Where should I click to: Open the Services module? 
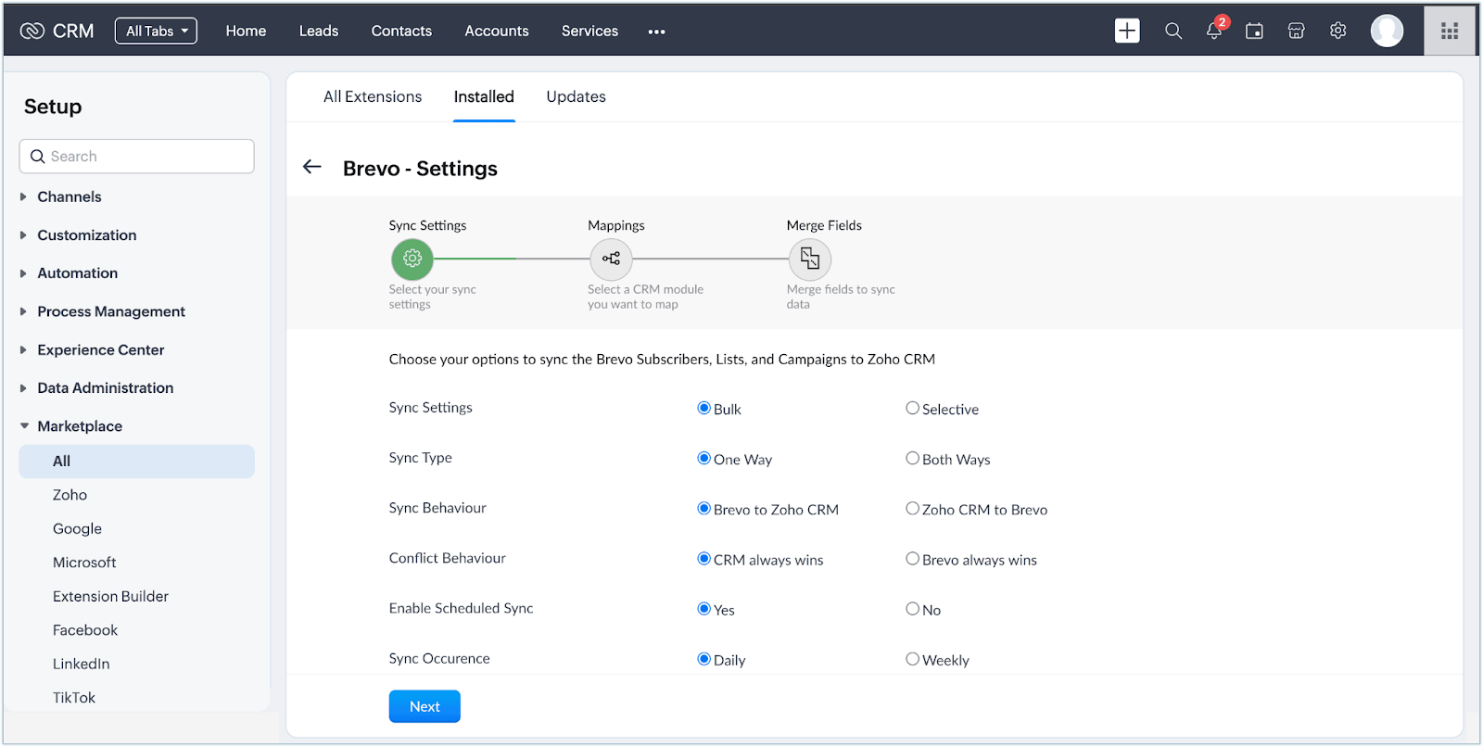[x=589, y=31]
